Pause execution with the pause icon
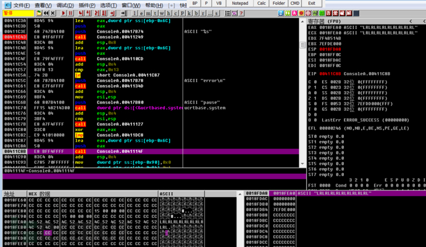The height and width of the screenshot is (247, 426). pos(71,13)
